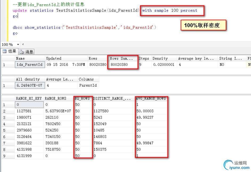The width and height of the screenshot is (251, 172).
Task: Click the Average Le... column header
Action: [61, 79]
